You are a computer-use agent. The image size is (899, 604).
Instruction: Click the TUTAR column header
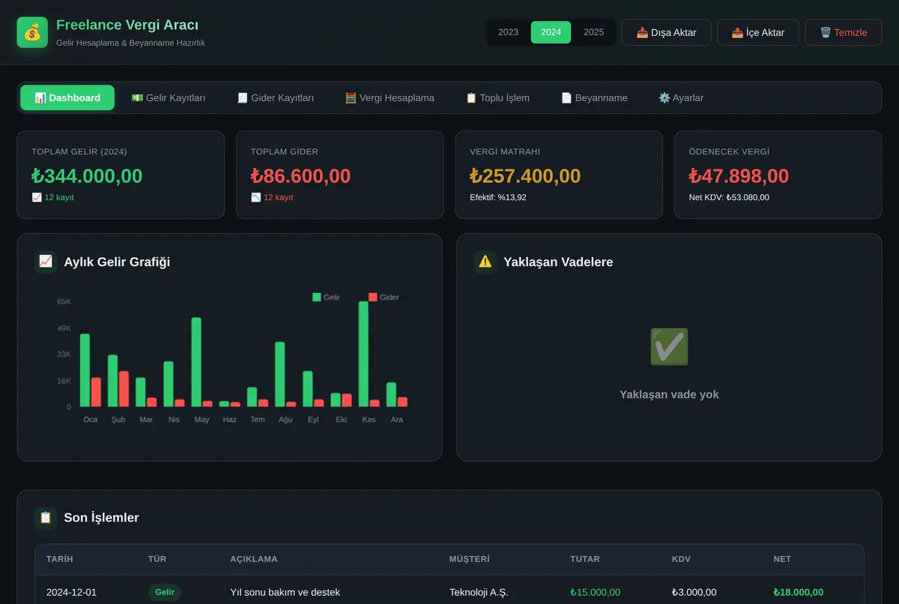585,559
